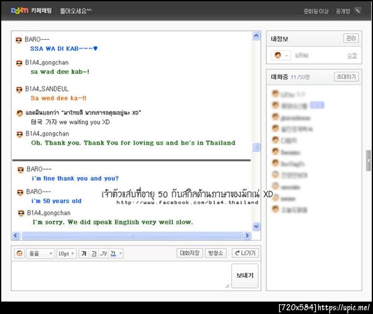The width and height of the screenshot is (373, 314).
Task: Click the horizontal scrollbar right arrow
Action: [x=247, y=236]
